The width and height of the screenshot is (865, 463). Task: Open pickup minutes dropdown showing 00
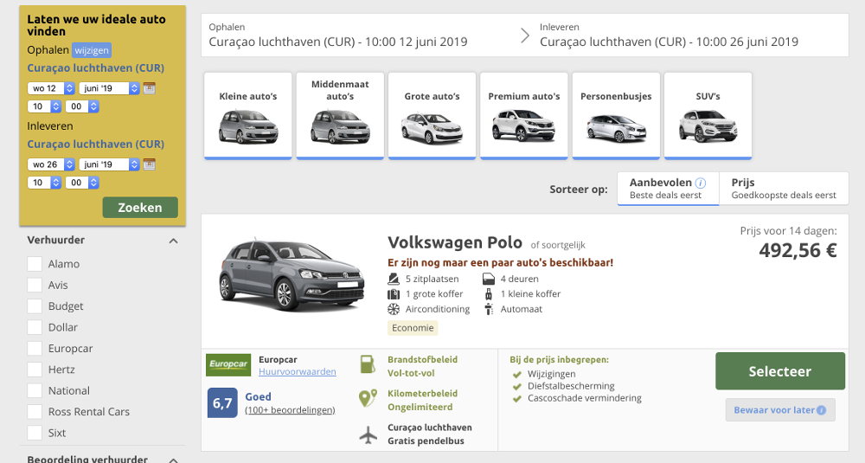click(82, 106)
